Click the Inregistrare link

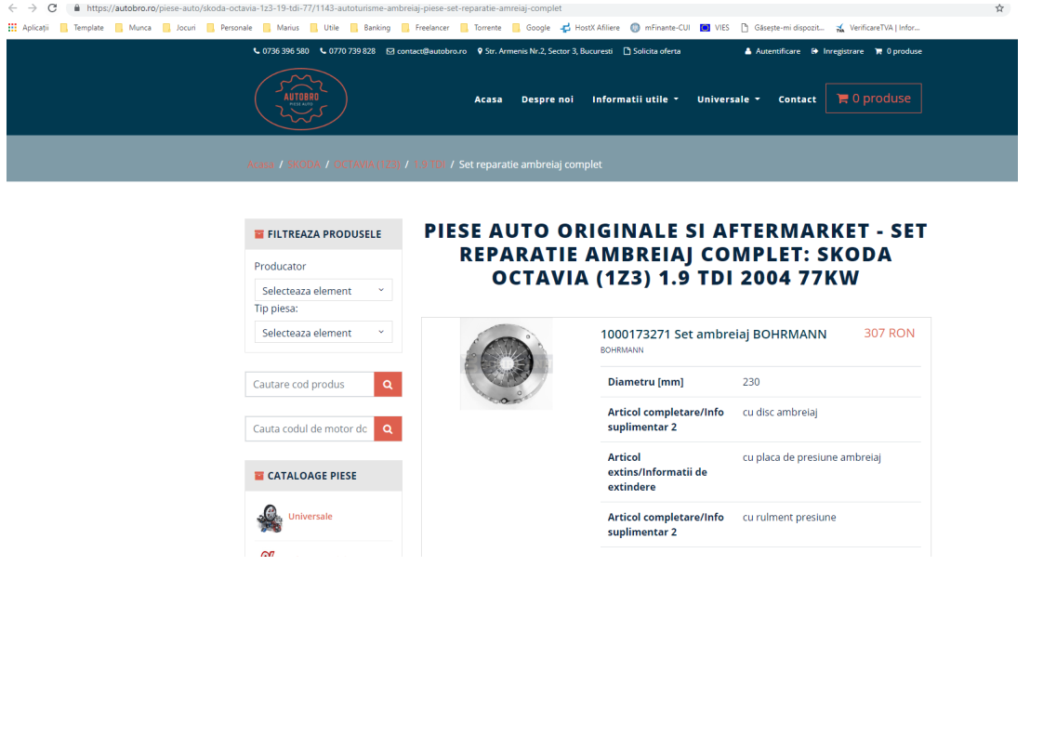tap(838, 51)
